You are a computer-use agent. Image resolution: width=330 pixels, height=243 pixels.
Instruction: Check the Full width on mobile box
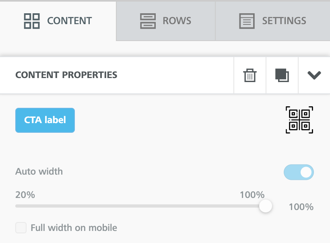(x=21, y=228)
